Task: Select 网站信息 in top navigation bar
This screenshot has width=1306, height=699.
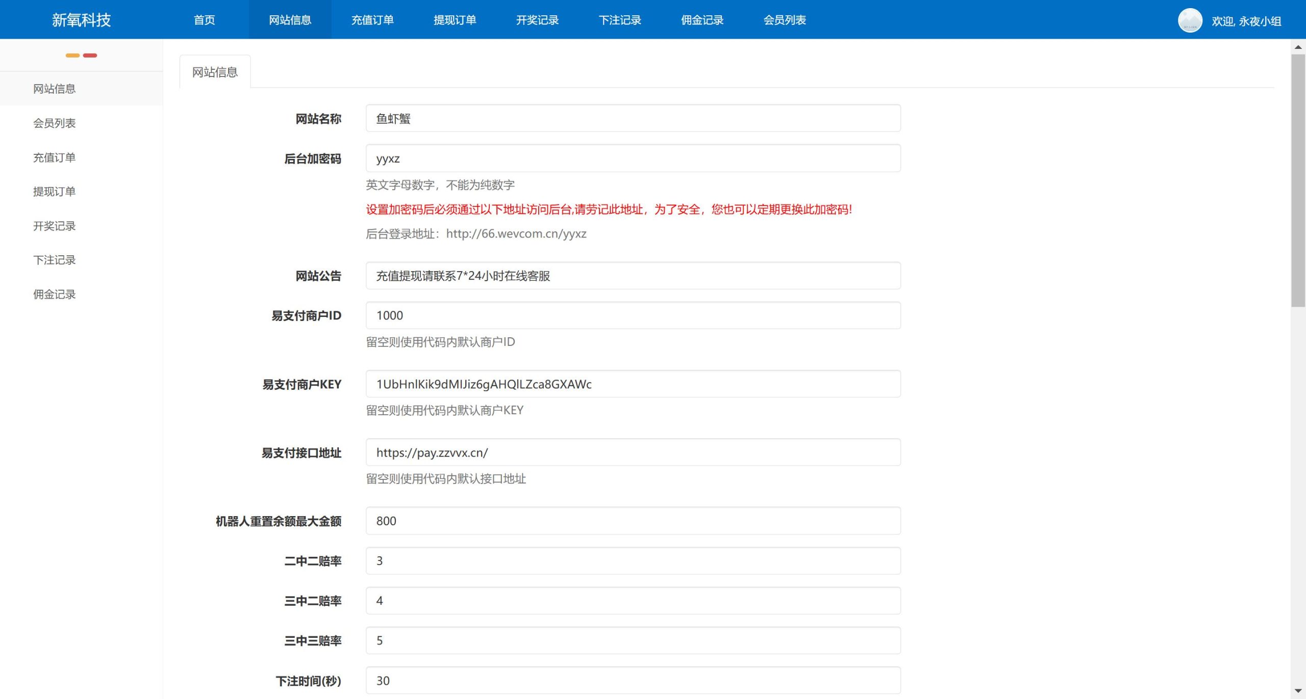Action: click(x=290, y=20)
